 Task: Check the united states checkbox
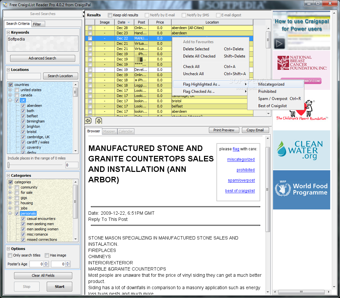coord(17,90)
